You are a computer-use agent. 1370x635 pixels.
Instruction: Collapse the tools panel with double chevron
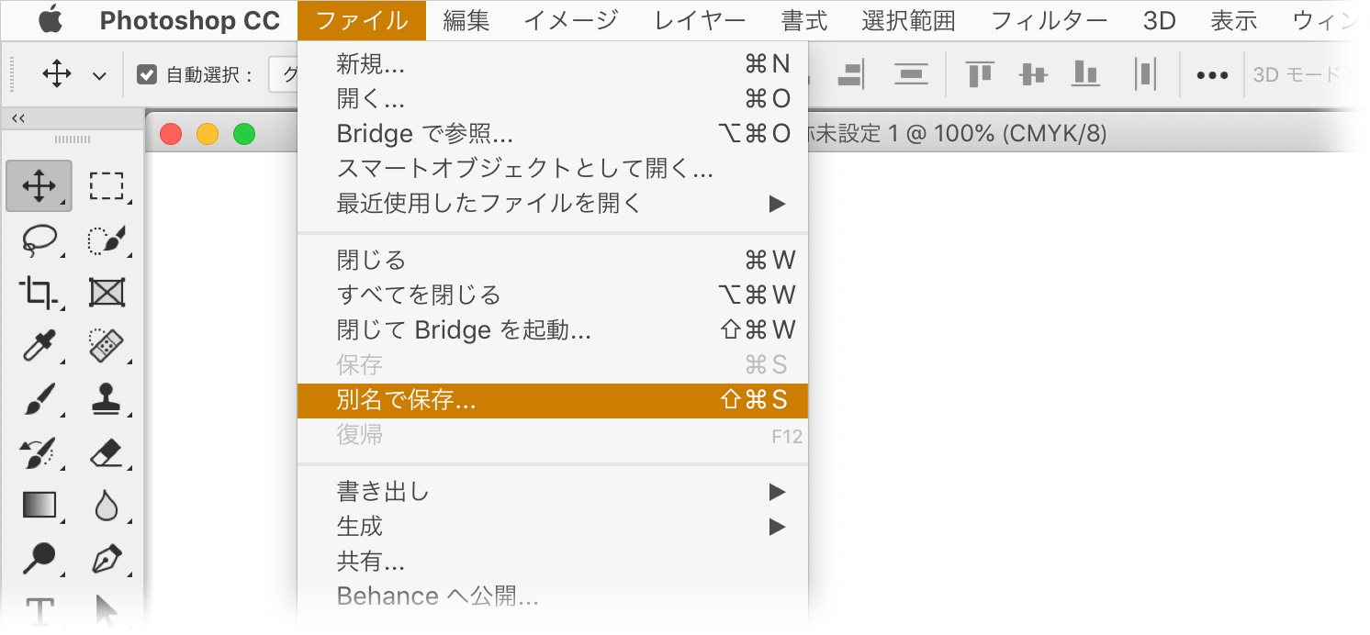pos(17,118)
